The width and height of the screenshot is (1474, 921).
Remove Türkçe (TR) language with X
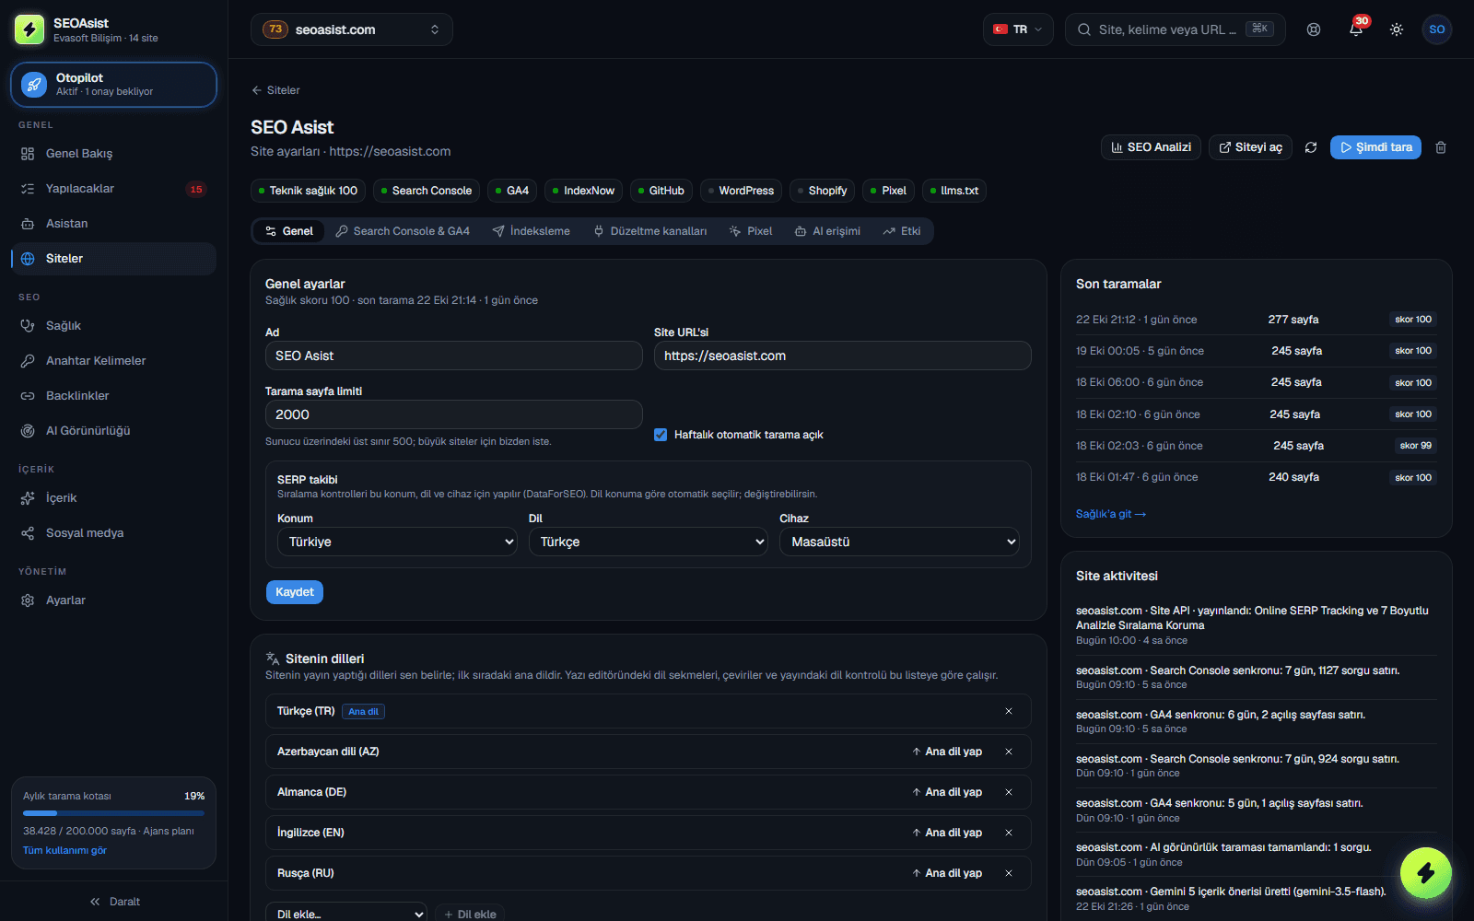click(x=1009, y=711)
